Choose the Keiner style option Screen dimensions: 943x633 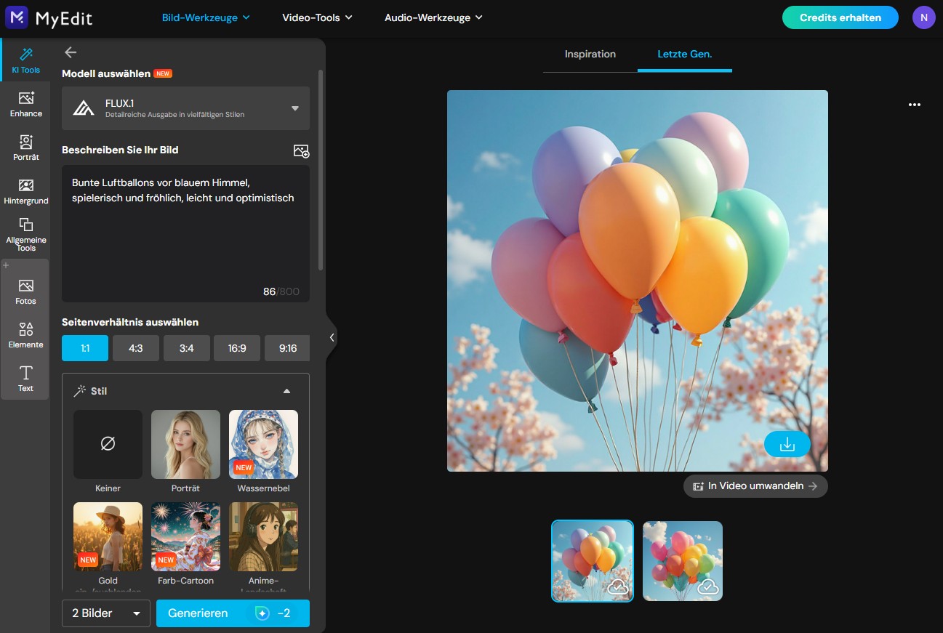pos(108,444)
